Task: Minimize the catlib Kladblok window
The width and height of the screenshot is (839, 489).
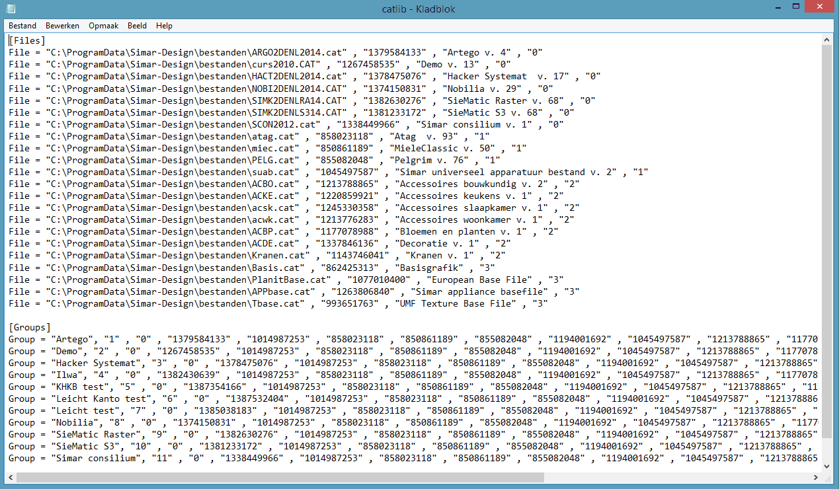Action: pos(765,8)
